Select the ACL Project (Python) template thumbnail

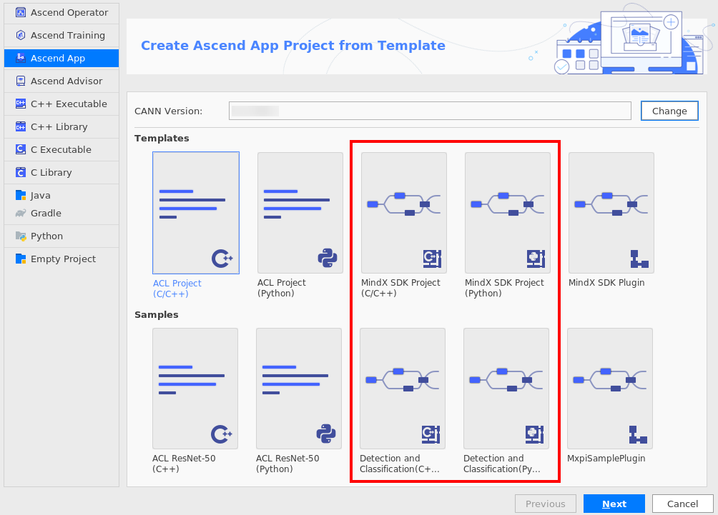coord(300,213)
